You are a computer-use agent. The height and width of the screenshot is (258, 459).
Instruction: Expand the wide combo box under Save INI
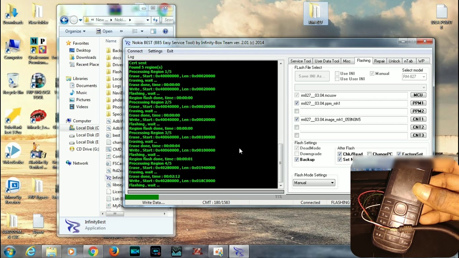360,87
